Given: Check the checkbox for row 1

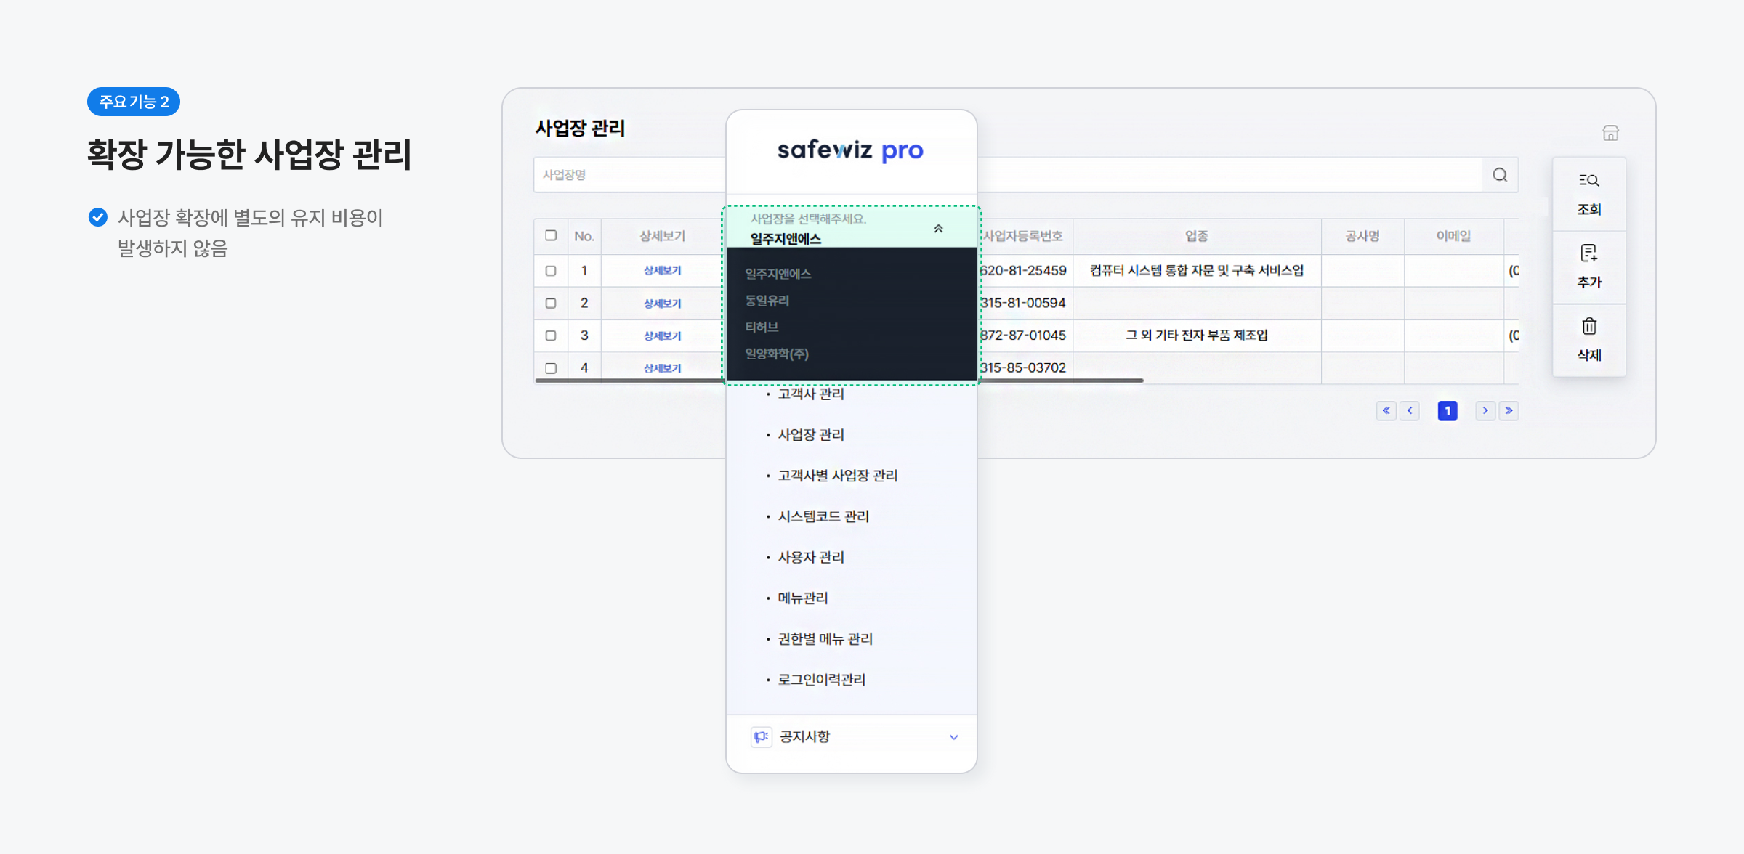Looking at the screenshot, I should [551, 271].
